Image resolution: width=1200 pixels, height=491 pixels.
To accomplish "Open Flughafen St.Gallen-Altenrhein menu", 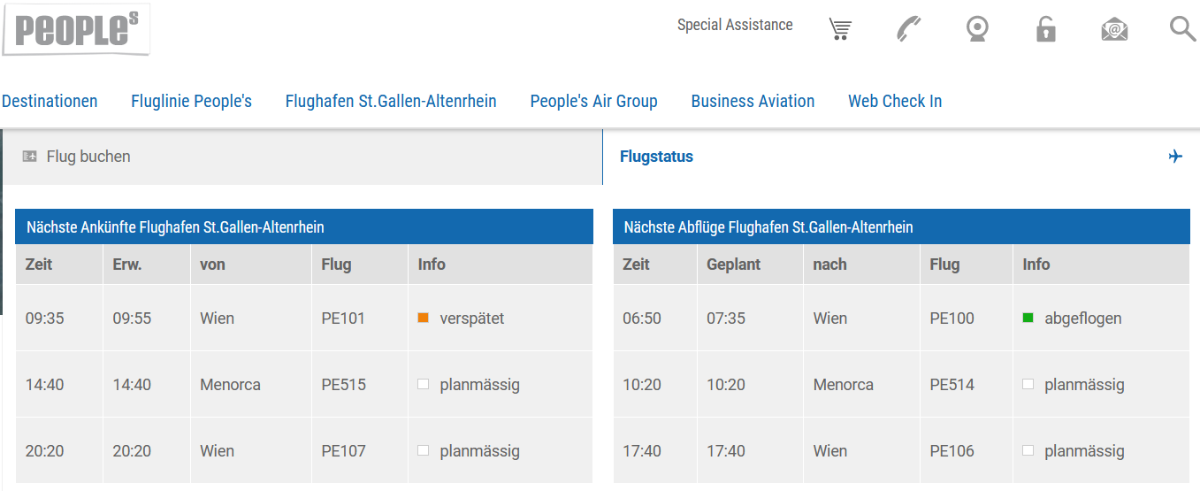I will 391,101.
